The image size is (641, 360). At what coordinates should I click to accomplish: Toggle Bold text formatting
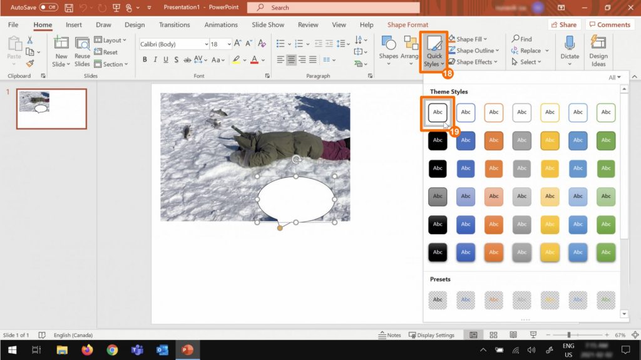[x=145, y=60]
